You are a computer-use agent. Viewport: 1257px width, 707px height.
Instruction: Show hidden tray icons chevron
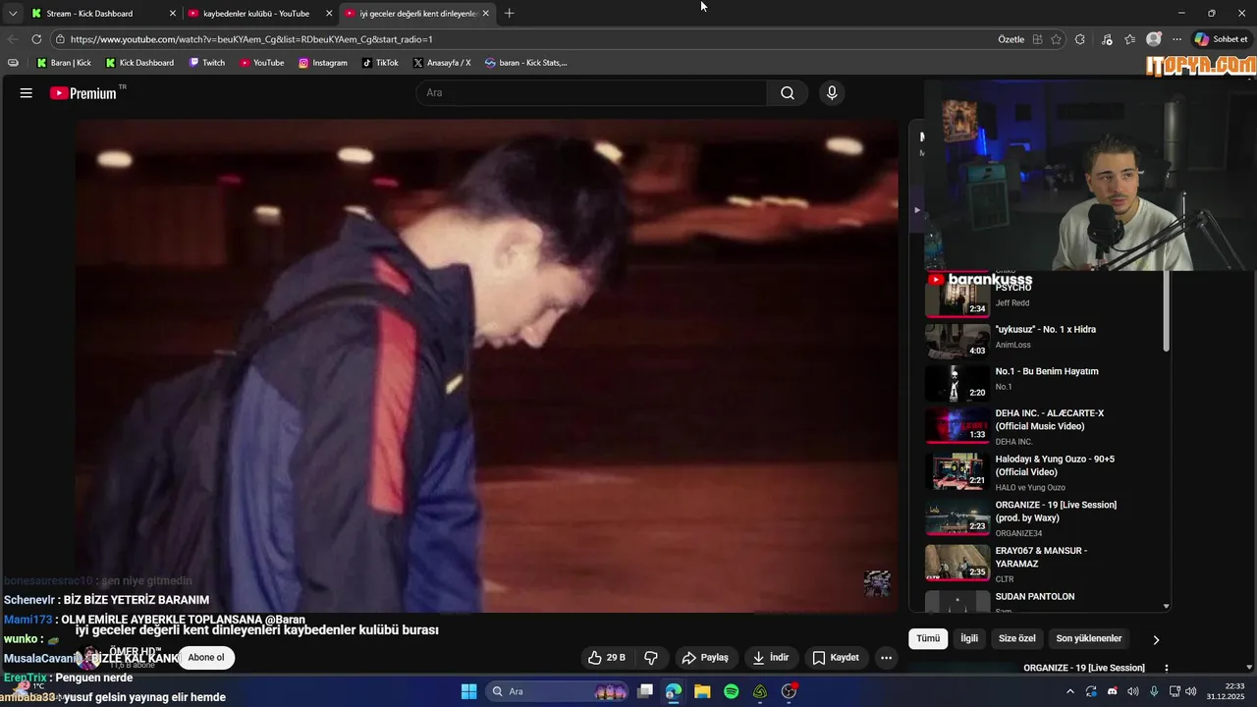pyautogui.click(x=1070, y=691)
